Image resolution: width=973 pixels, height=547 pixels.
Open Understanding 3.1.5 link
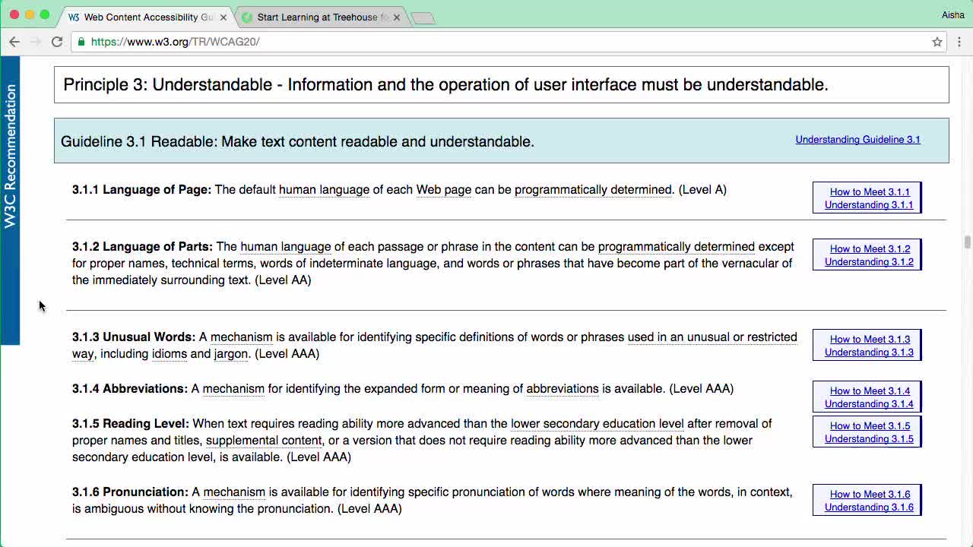(x=869, y=438)
